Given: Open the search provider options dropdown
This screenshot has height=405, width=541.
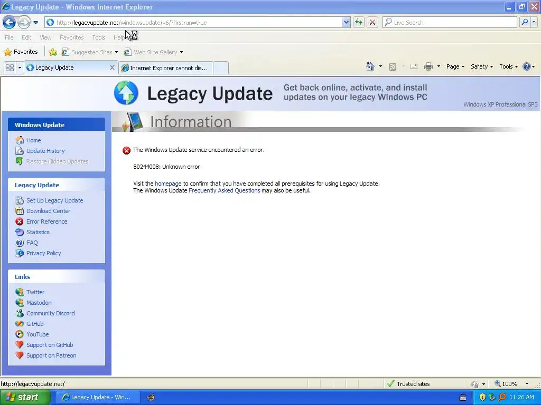Looking at the screenshot, I should 534,22.
